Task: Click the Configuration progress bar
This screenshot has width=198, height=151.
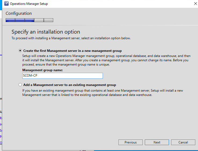Action: tap(30, 20)
